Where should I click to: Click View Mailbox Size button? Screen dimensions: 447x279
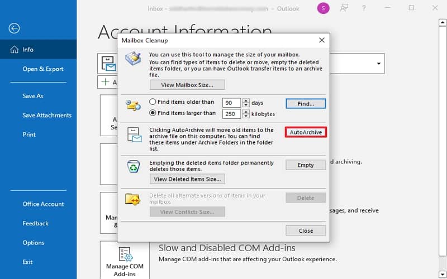pos(187,85)
